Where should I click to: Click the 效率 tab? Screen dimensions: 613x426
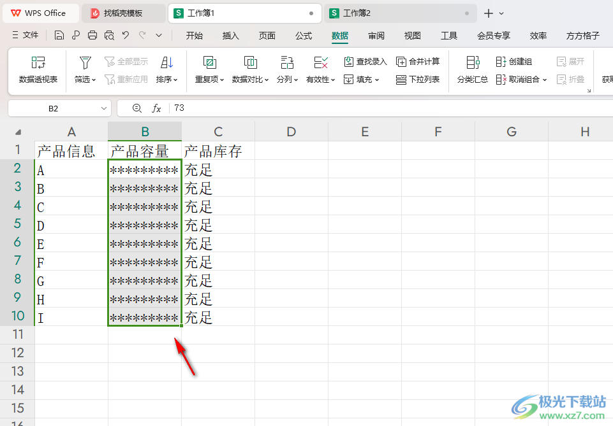point(538,36)
